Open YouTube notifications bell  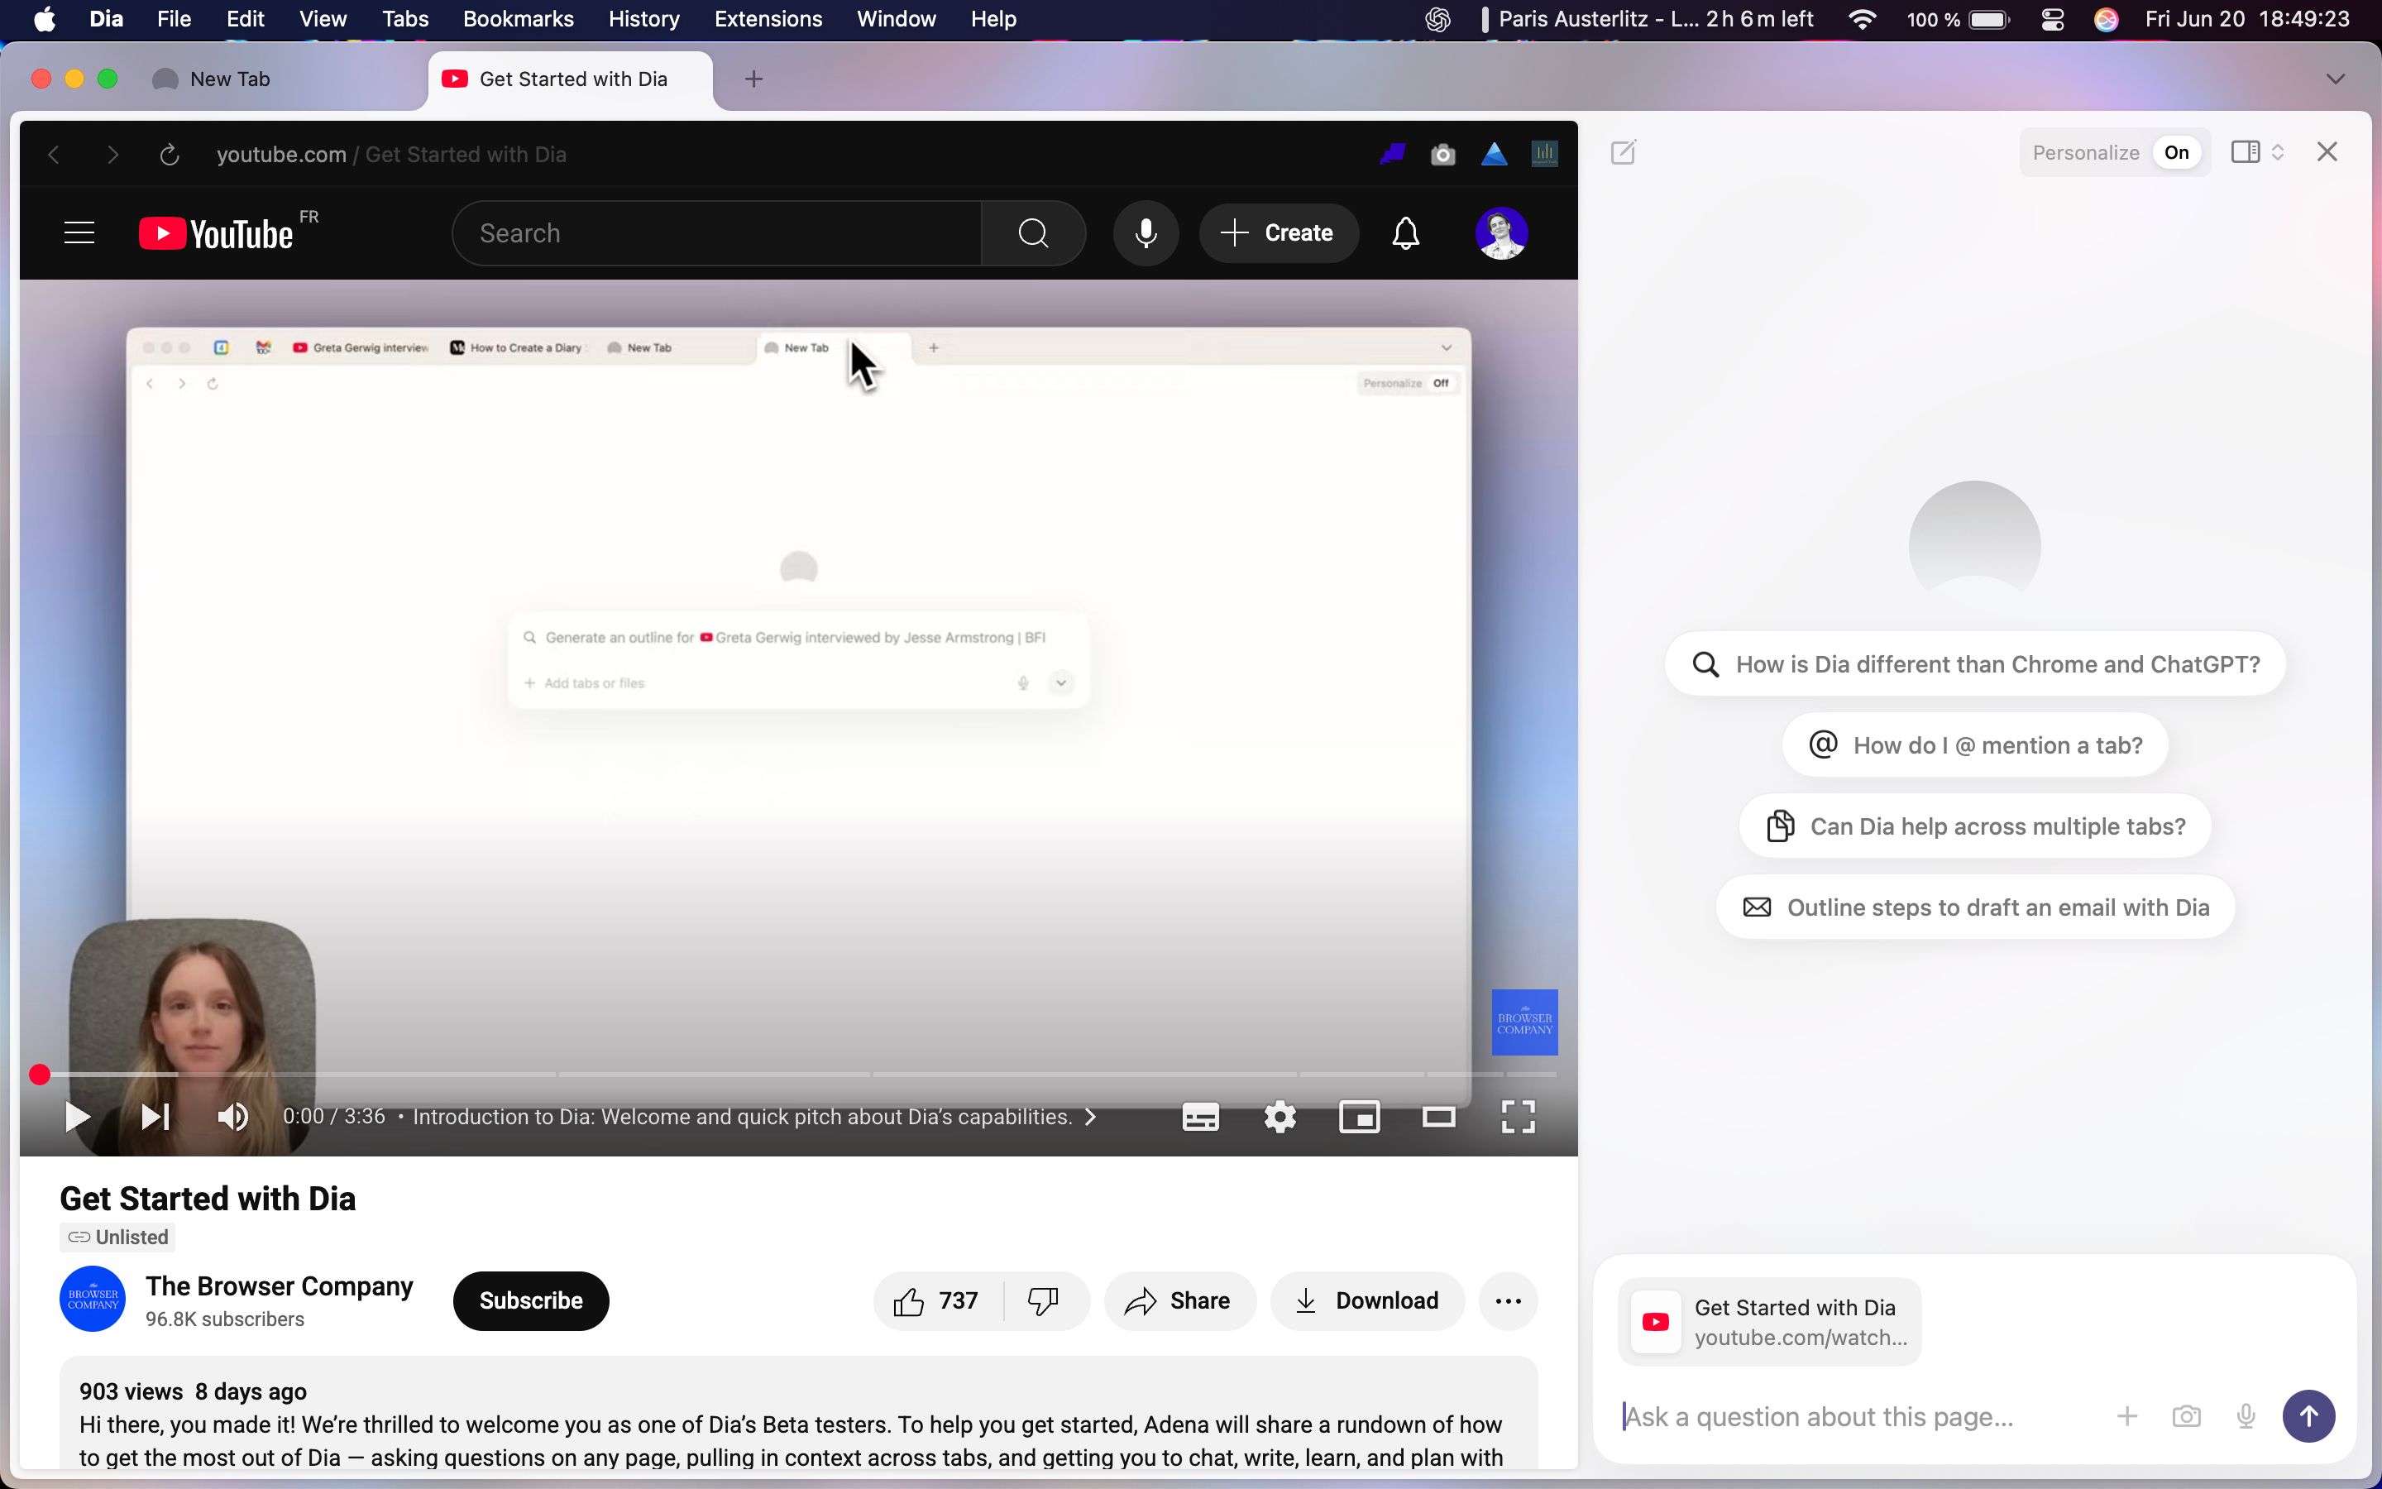pos(1404,233)
